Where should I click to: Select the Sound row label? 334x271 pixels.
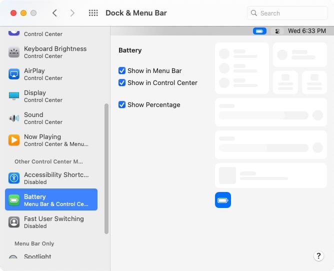(x=33, y=114)
